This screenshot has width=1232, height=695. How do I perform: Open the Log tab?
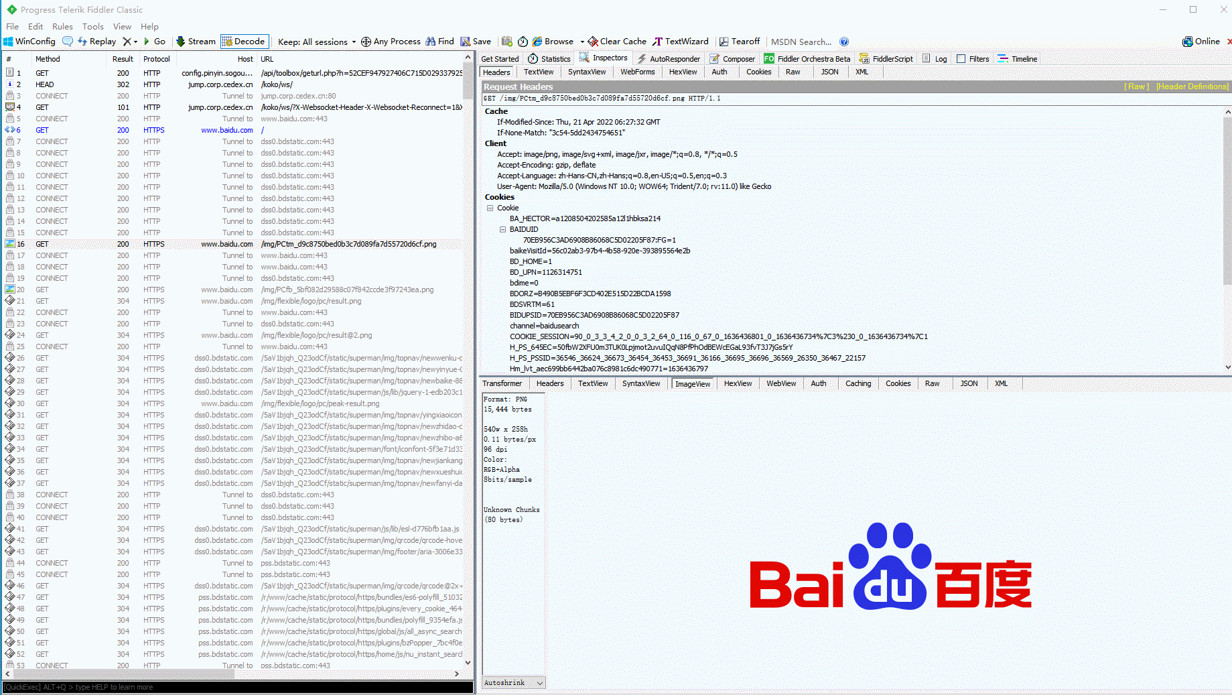click(x=935, y=59)
